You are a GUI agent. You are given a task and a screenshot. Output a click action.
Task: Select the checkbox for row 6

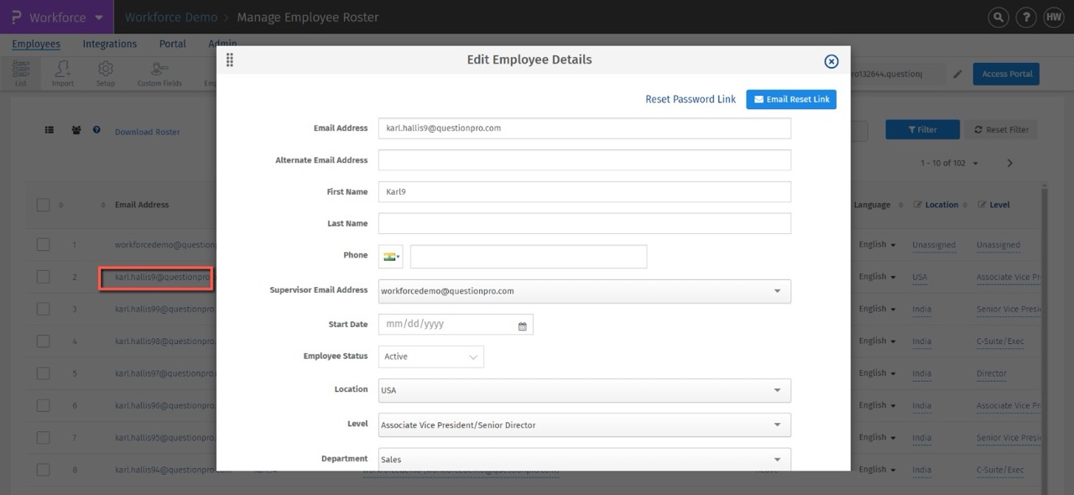[x=44, y=405]
